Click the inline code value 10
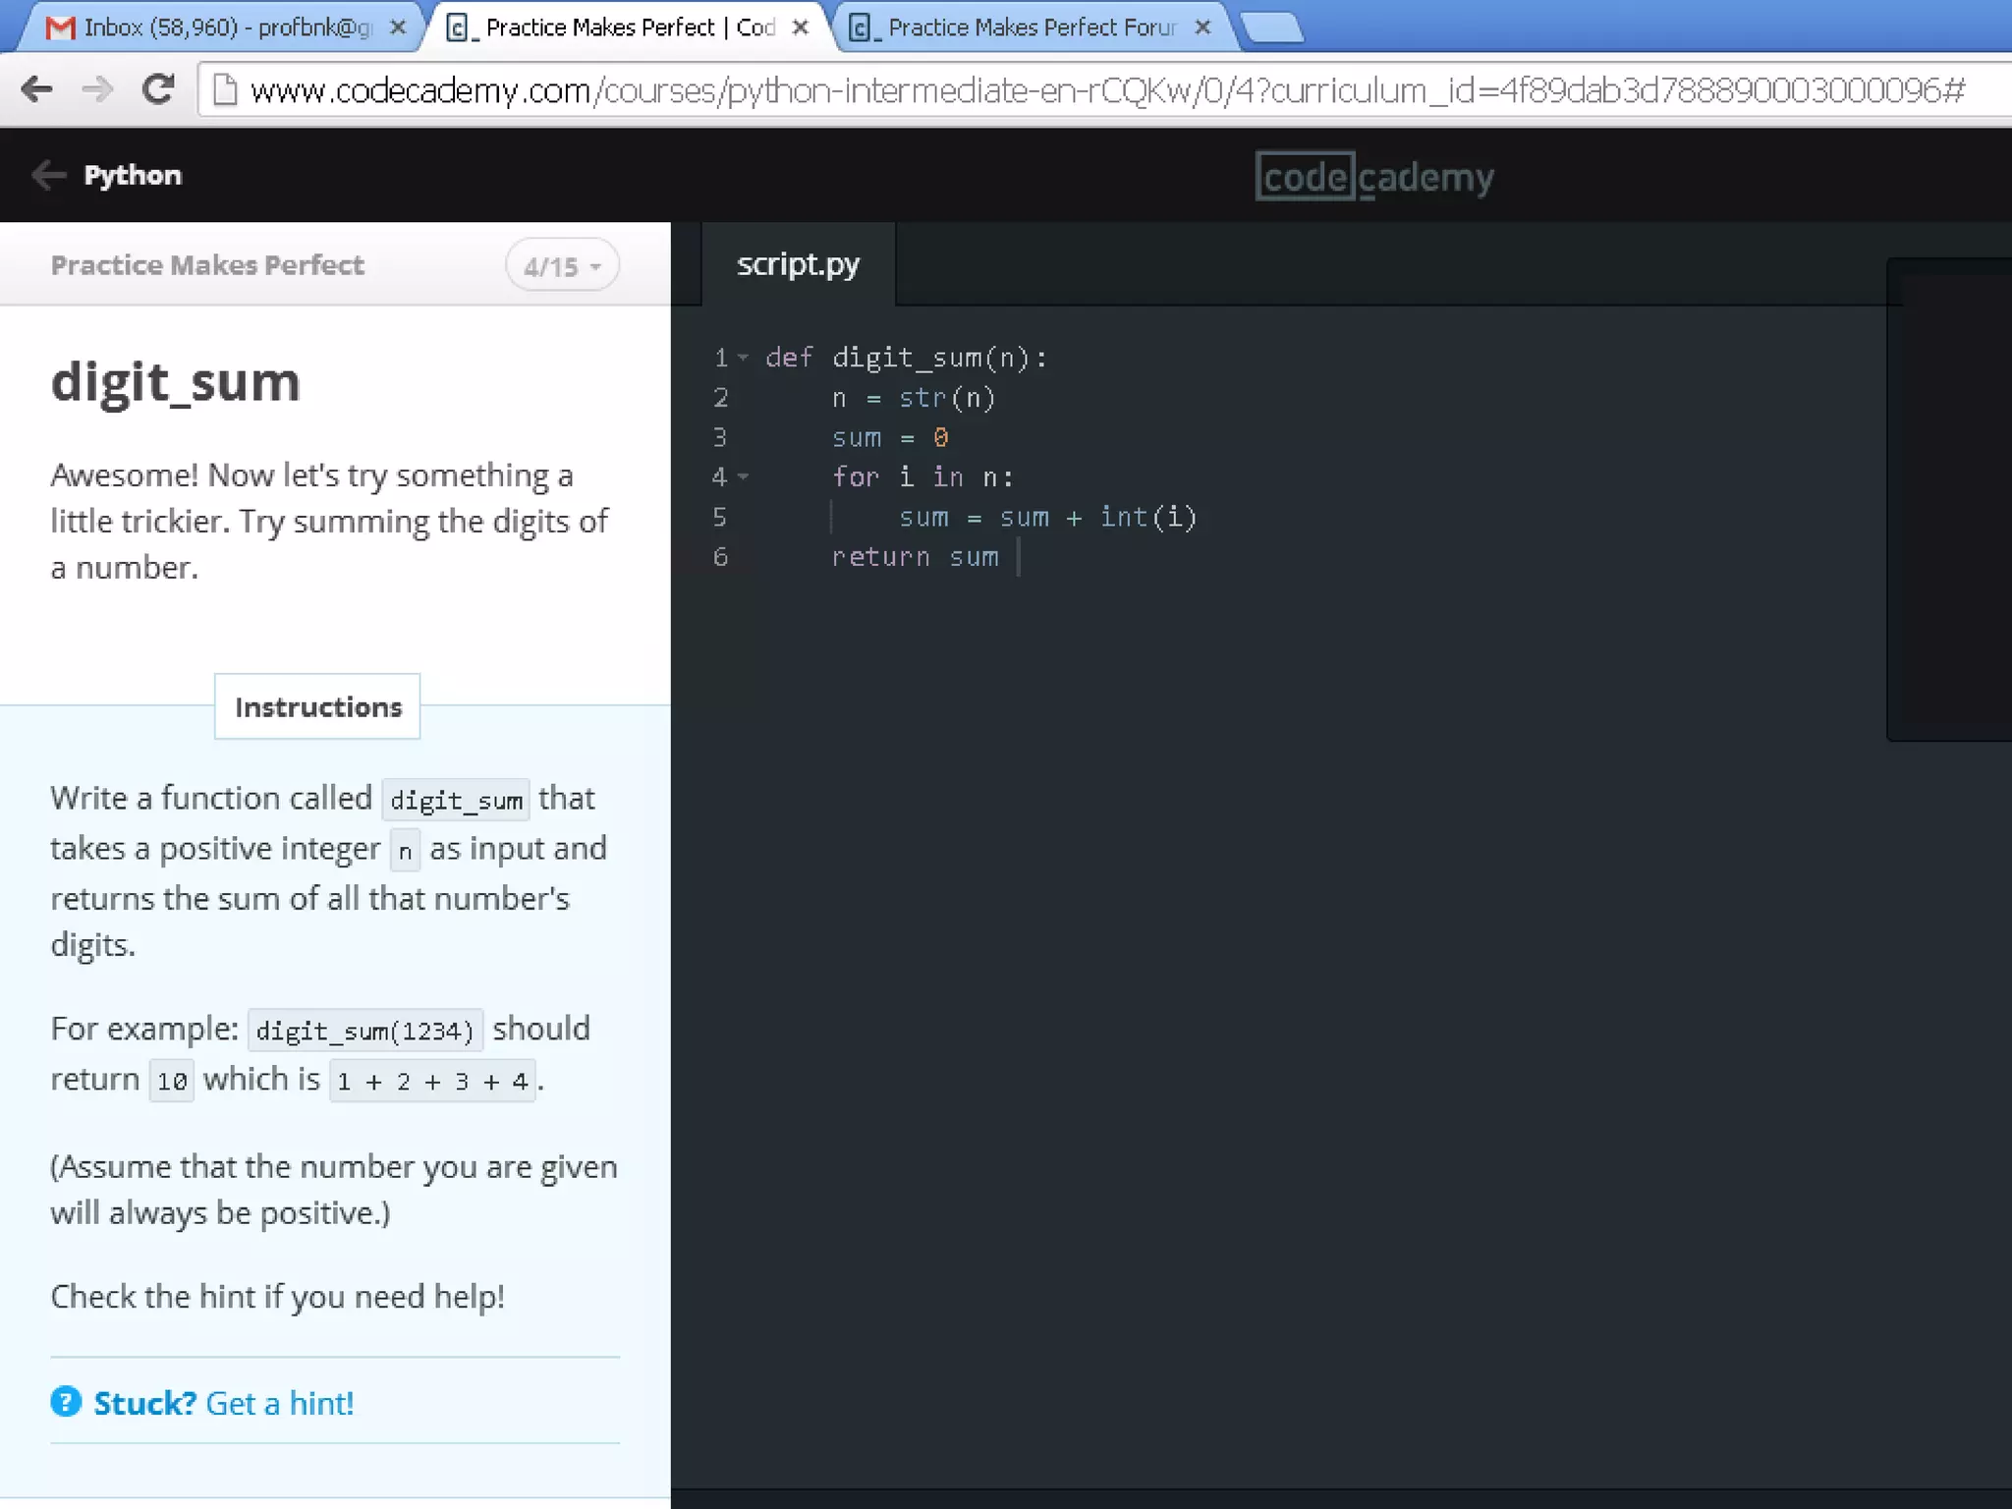 tap(172, 1082)
